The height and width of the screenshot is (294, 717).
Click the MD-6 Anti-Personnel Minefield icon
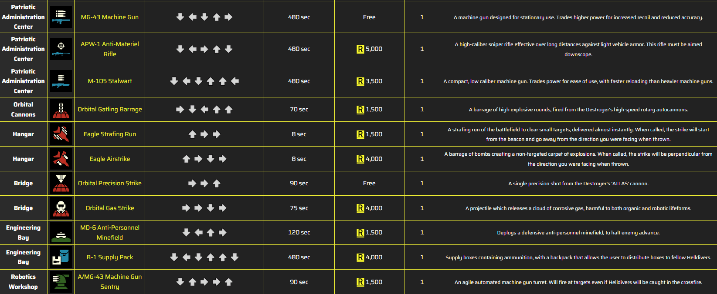tap(61, 233)
